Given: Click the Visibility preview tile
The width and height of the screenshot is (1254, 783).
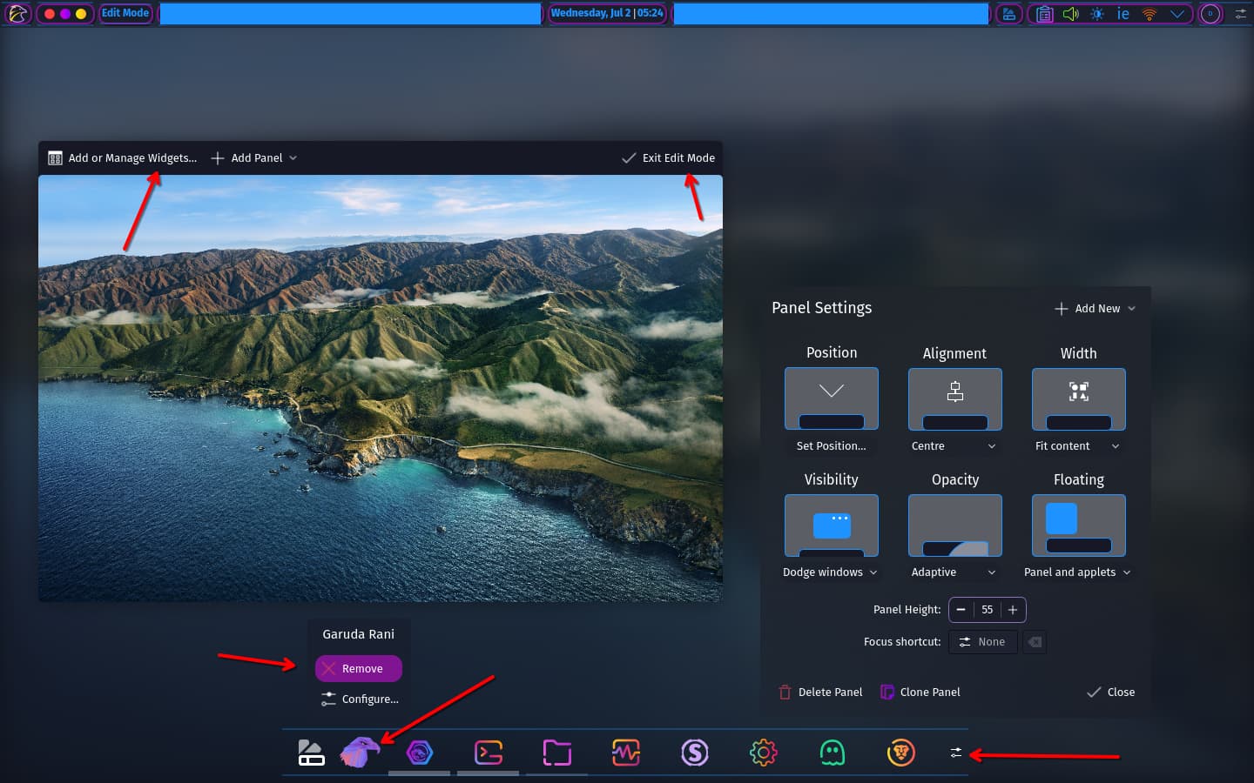Looking at the screenshot, I should [832, 525].
